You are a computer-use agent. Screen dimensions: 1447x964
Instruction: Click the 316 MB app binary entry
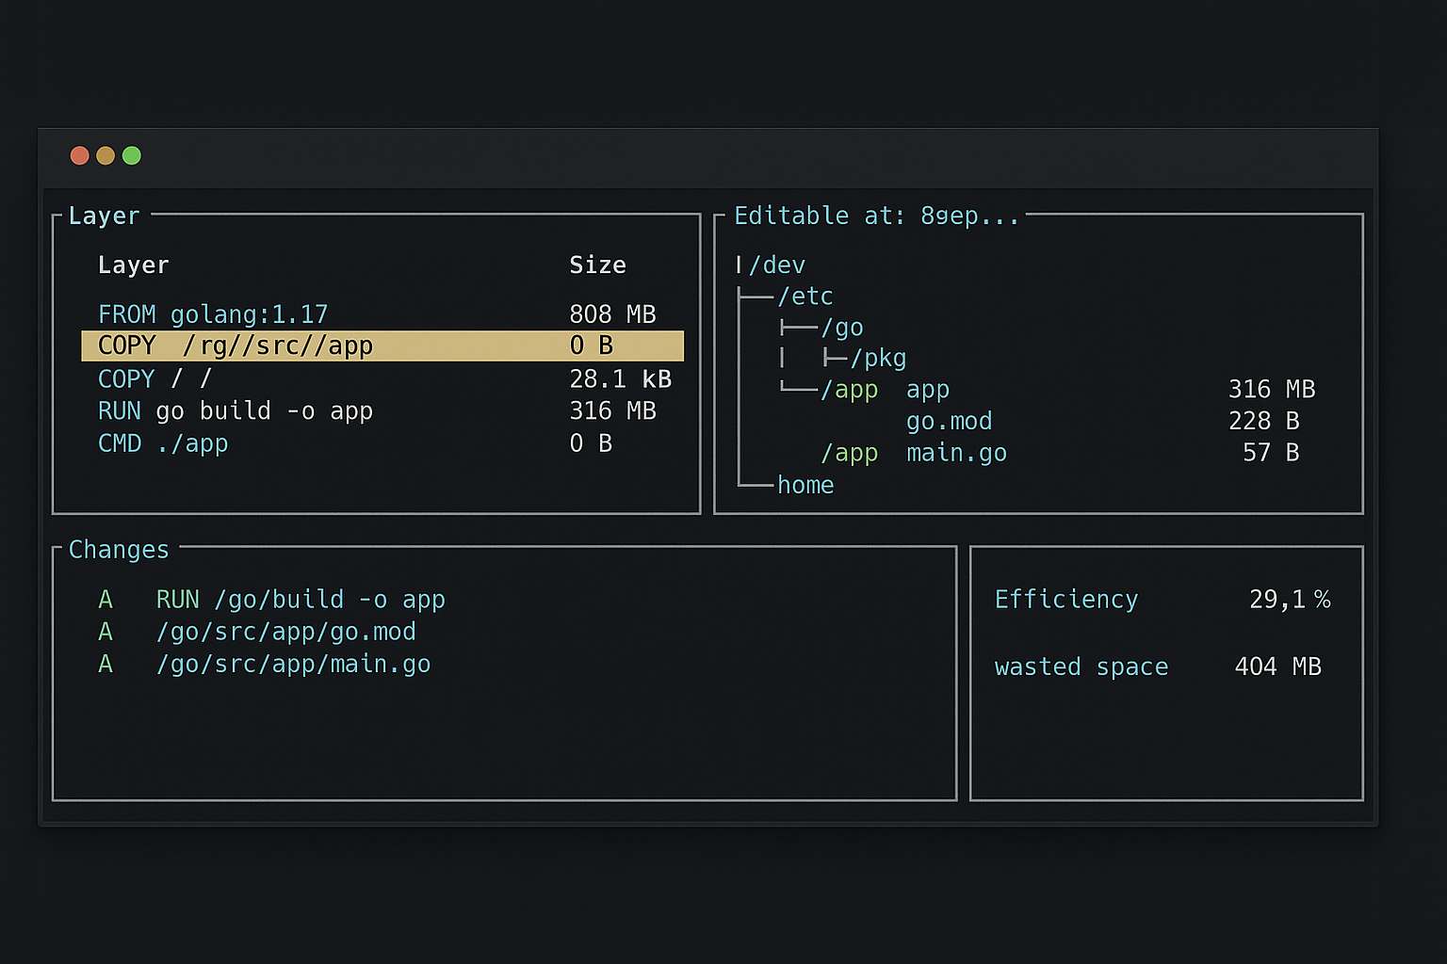tap(928, 390)
